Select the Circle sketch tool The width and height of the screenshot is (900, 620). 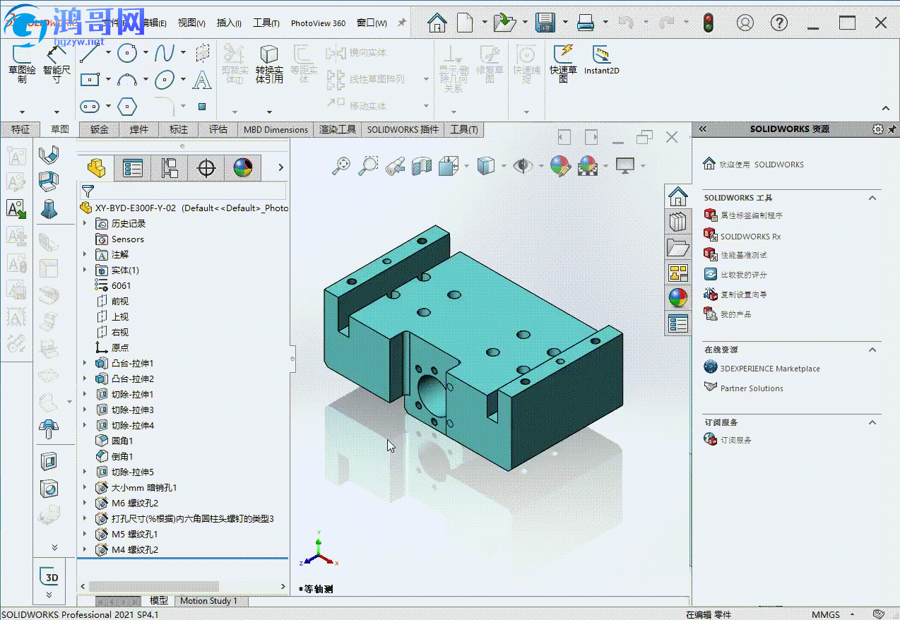point(127,52)
